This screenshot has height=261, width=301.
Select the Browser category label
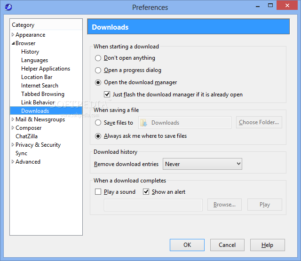pyautogui.click(x=25, y=43)
